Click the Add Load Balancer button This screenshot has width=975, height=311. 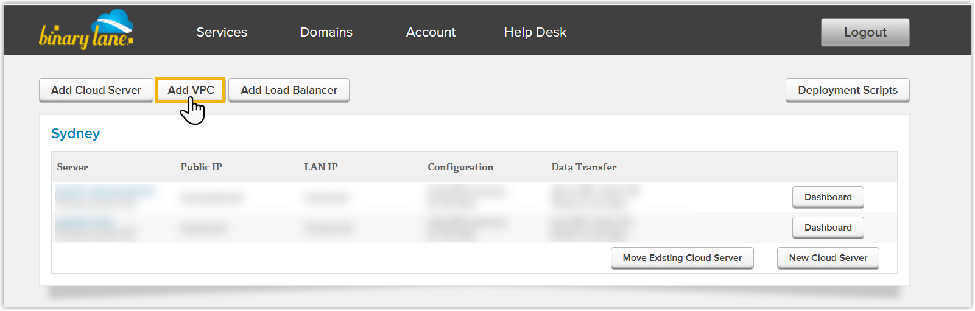coord(289,90)
